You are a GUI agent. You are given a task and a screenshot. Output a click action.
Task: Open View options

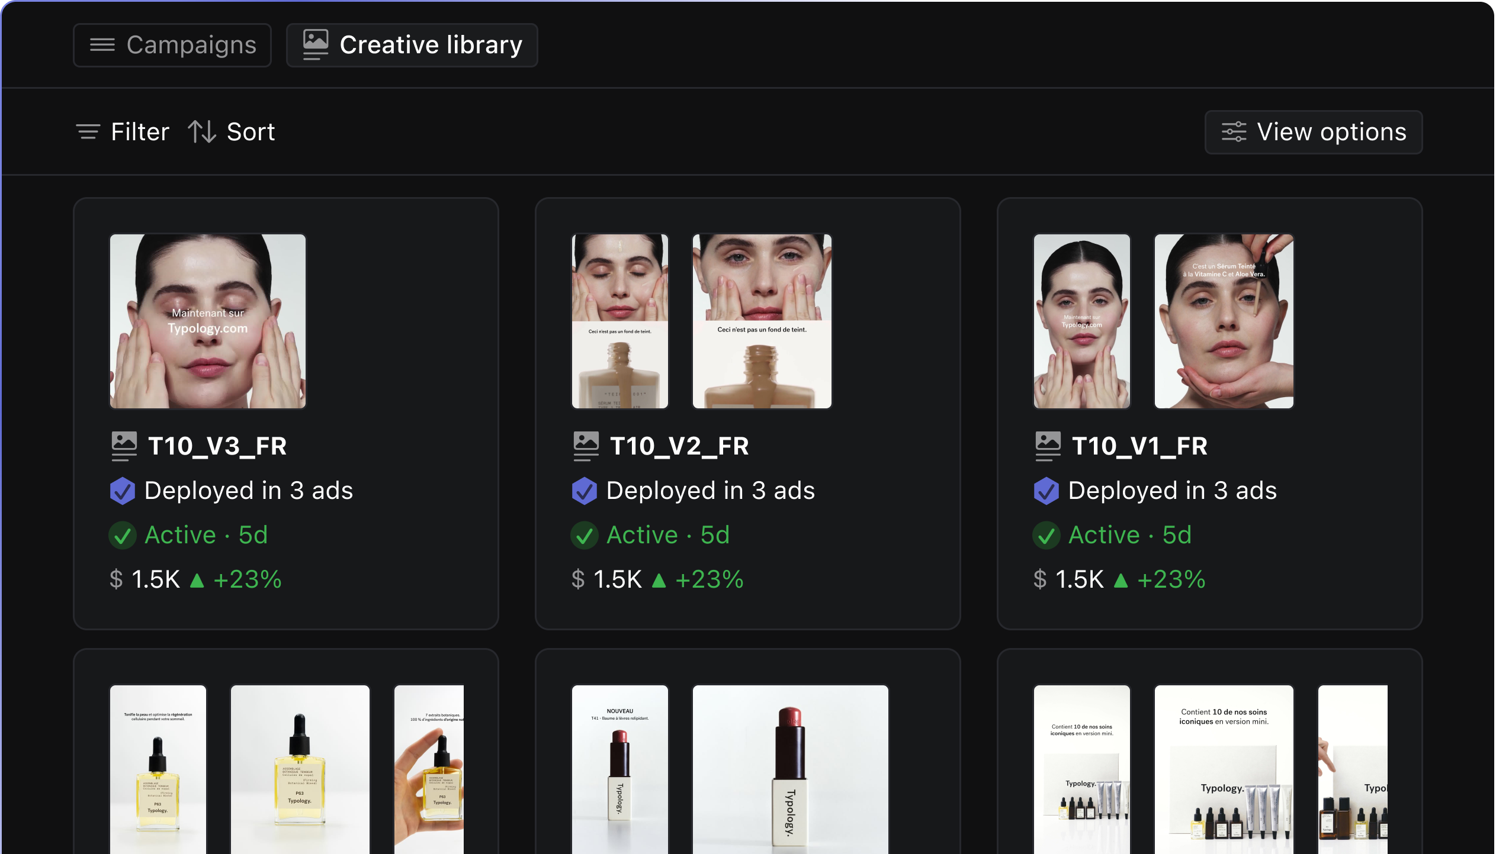(1314, 132)
